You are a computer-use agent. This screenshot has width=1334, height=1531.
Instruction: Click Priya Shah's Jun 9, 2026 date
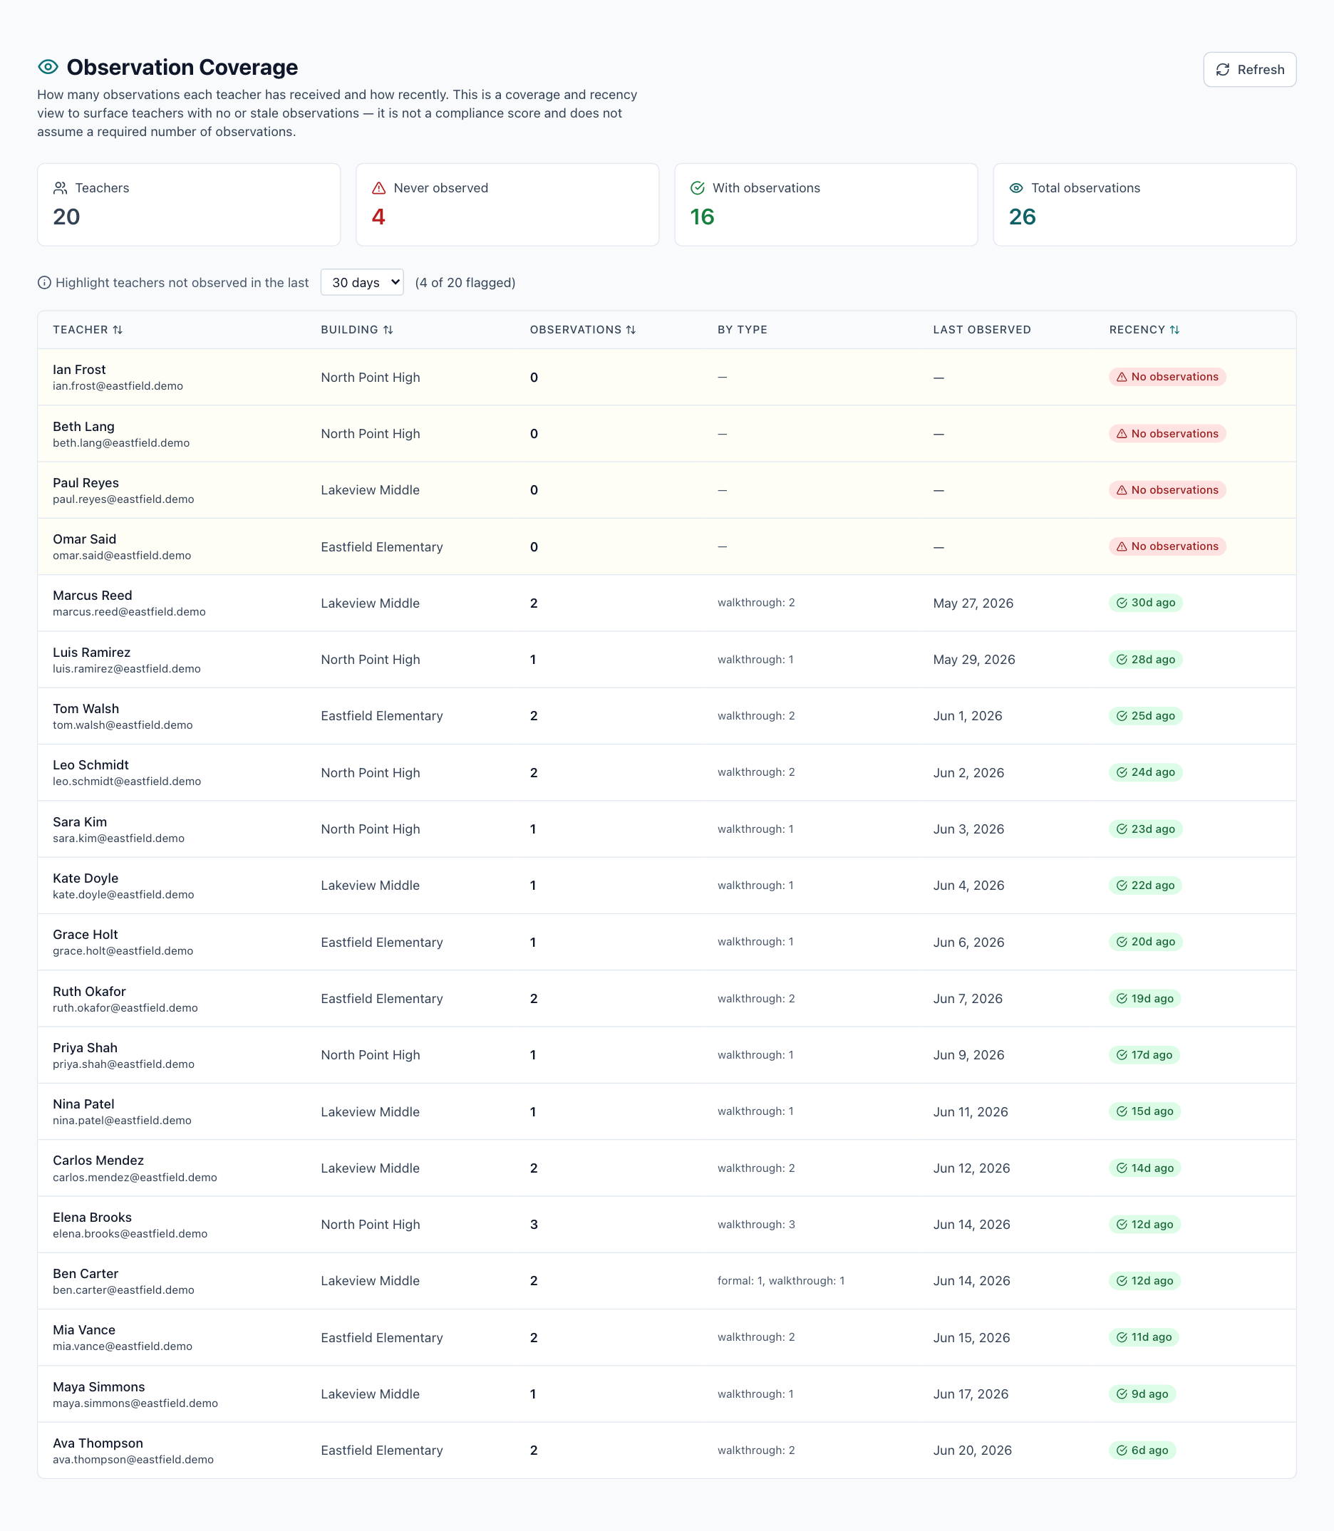(968, 1054)
